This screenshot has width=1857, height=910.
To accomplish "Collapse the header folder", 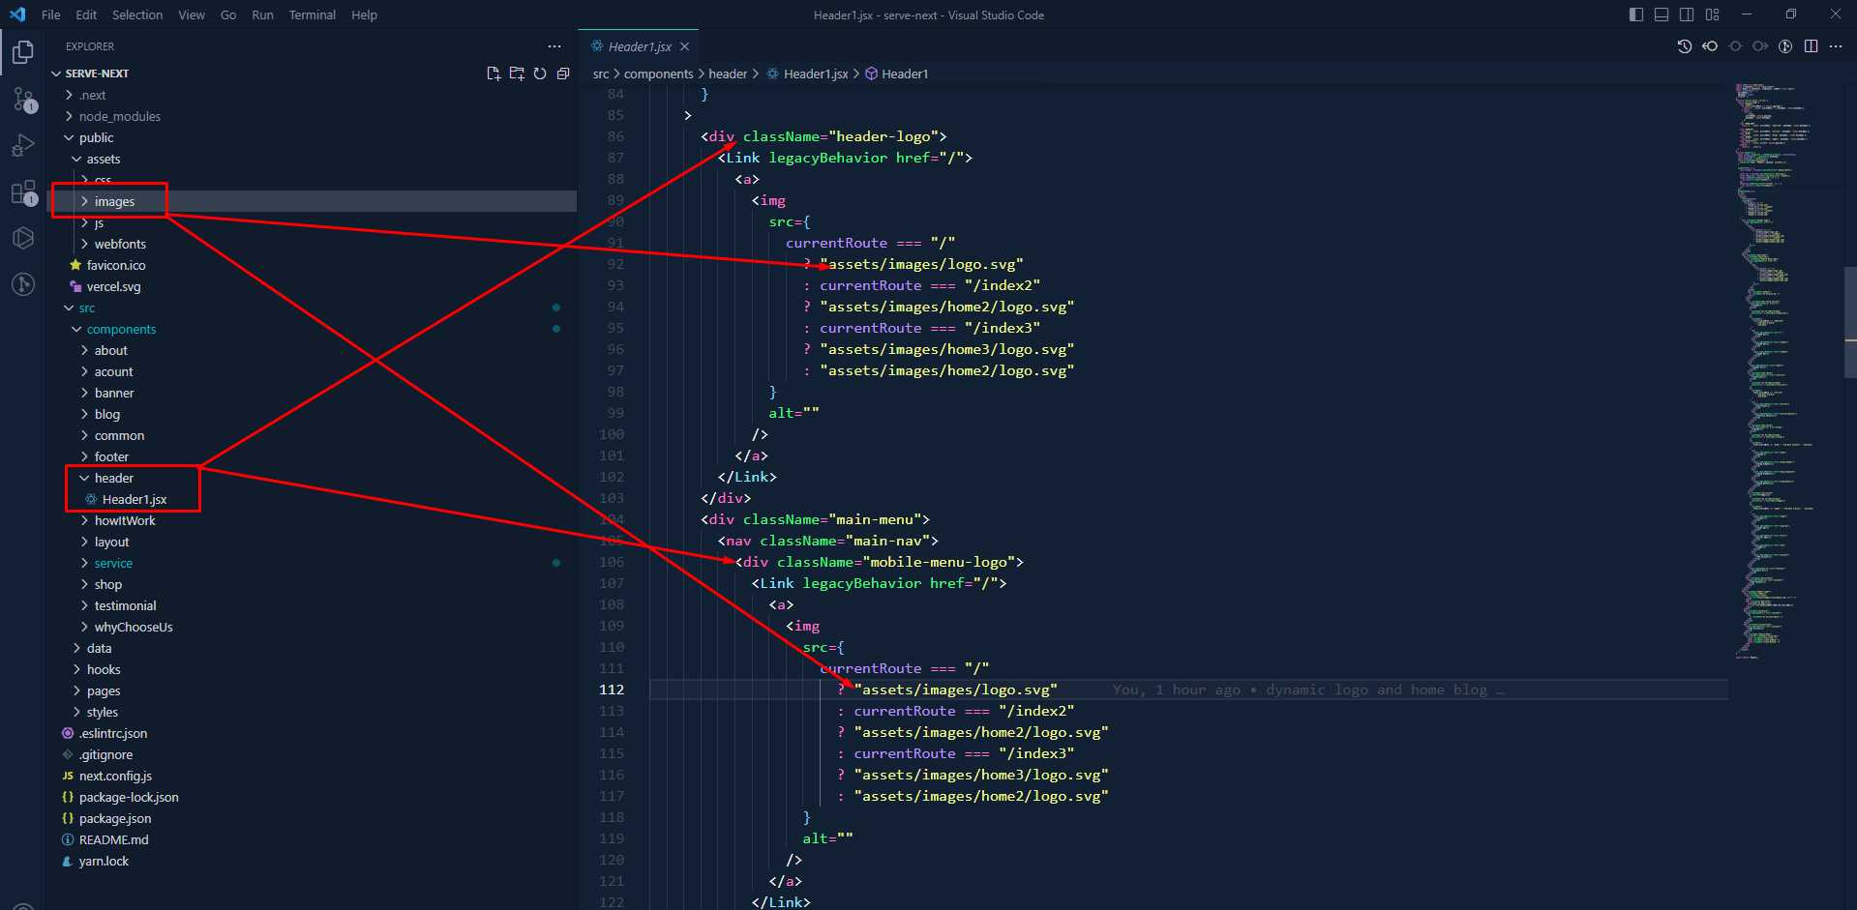I will click(x=312, y=478).
